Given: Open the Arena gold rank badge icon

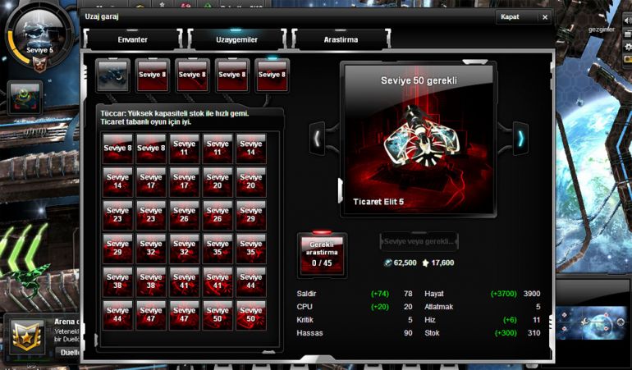Looking at the screenshot, I should (x=27, y=336).
